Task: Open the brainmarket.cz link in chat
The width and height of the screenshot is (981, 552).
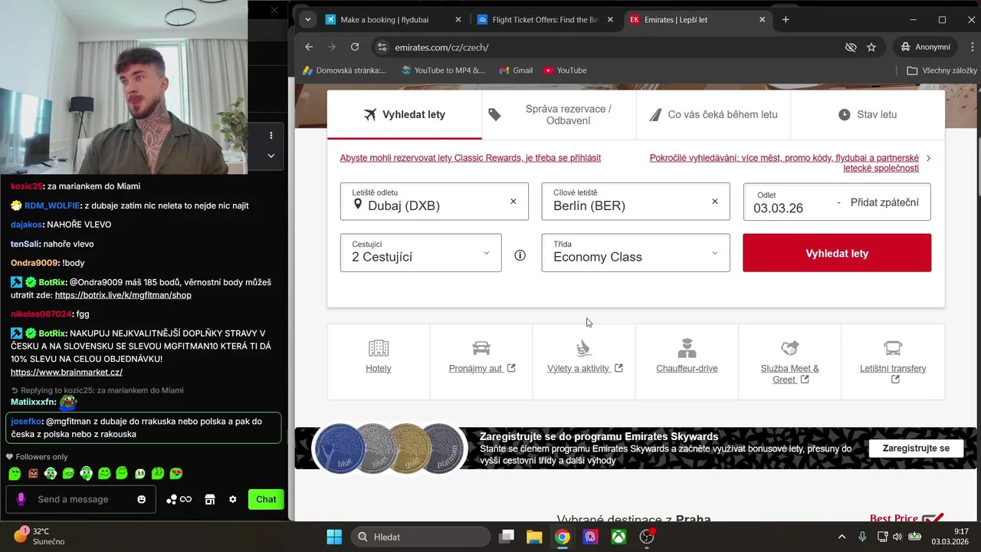Action: click(67, 373)
